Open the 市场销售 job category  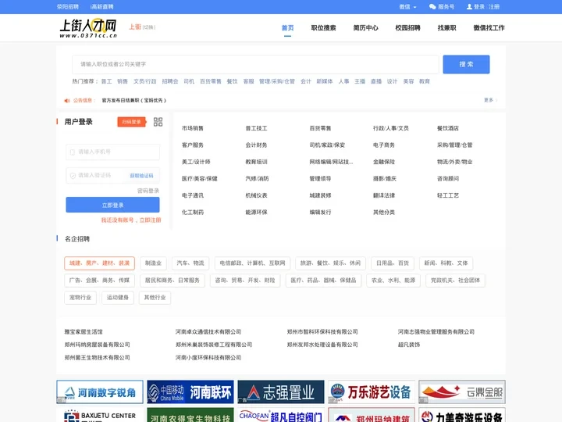coord(193,128)
